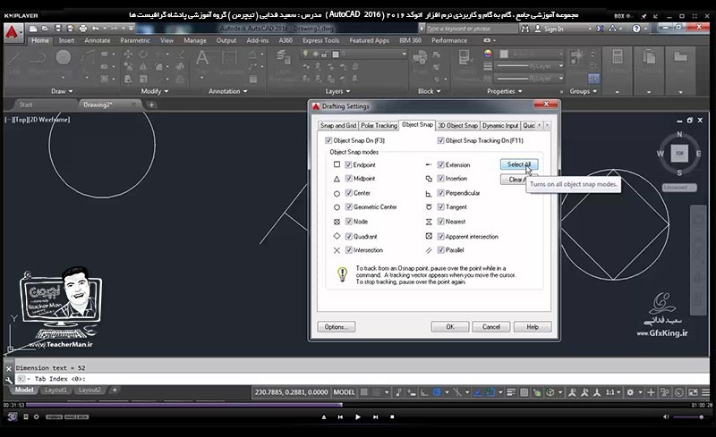The image size is (716, 437).
Task: Uncheck Object Snap Tracking On (F11)
Action: coord(440,140)
